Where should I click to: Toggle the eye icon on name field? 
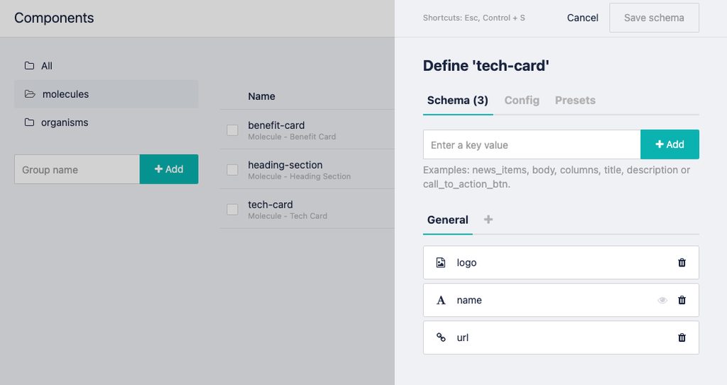click(x=662, y=300)
